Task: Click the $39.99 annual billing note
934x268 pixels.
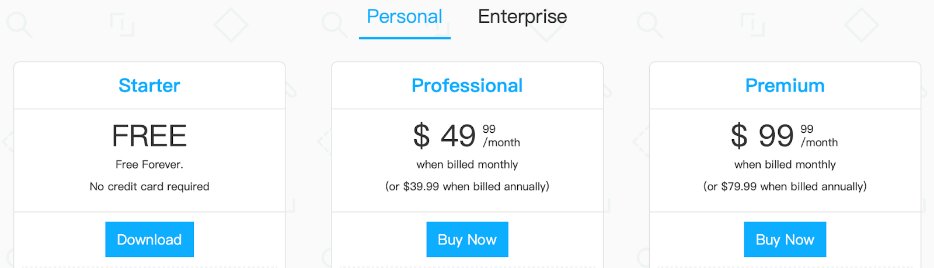Action: [x=467, y=186]
